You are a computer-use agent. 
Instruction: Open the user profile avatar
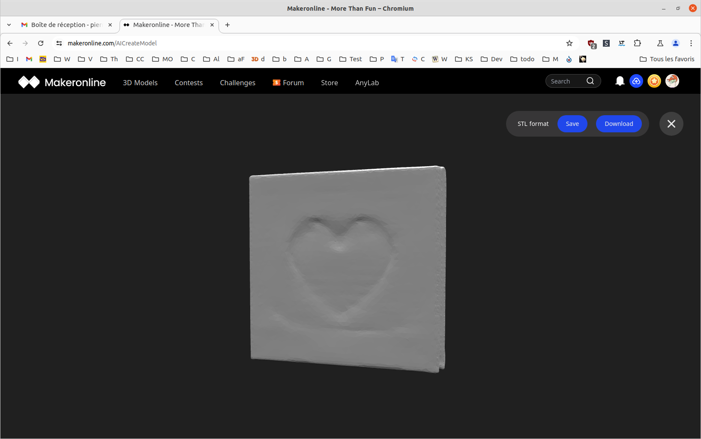point(672,81)
